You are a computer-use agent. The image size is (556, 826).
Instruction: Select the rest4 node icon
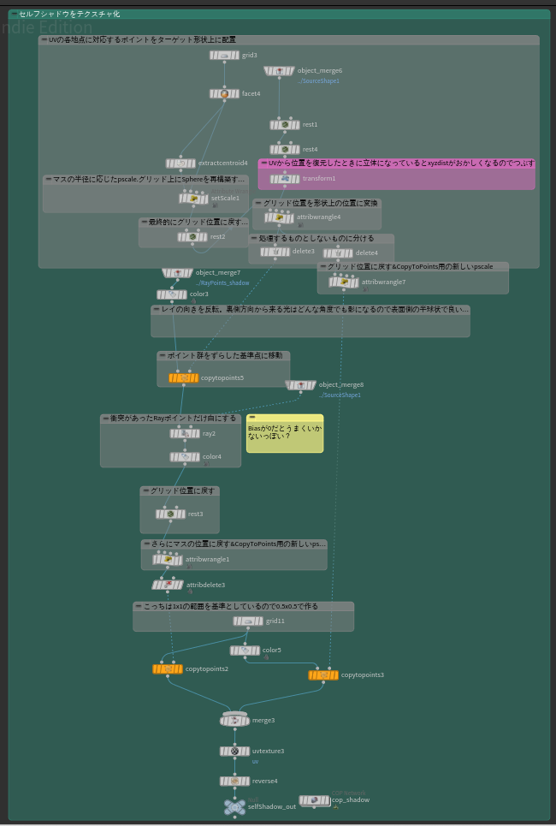point(285,150)
